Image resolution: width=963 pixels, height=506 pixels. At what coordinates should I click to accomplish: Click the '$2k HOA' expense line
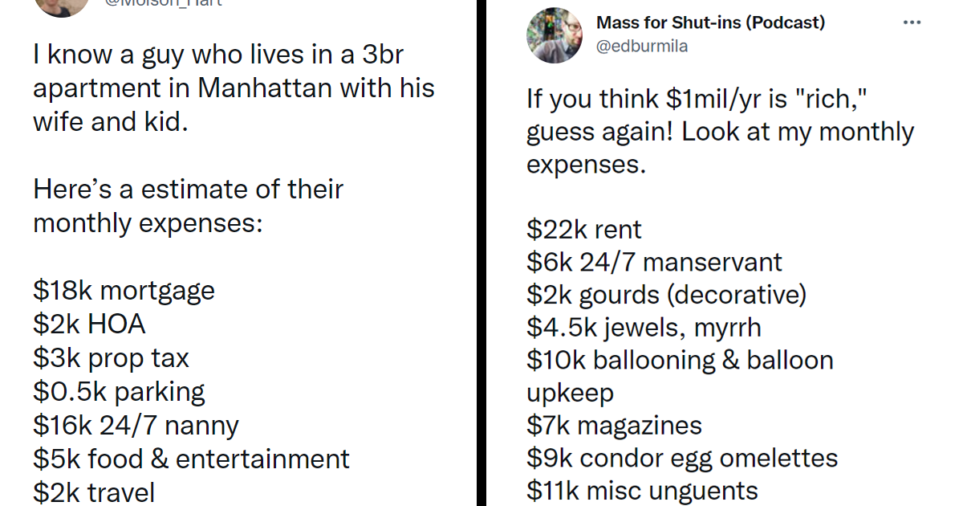coord(88,324)
